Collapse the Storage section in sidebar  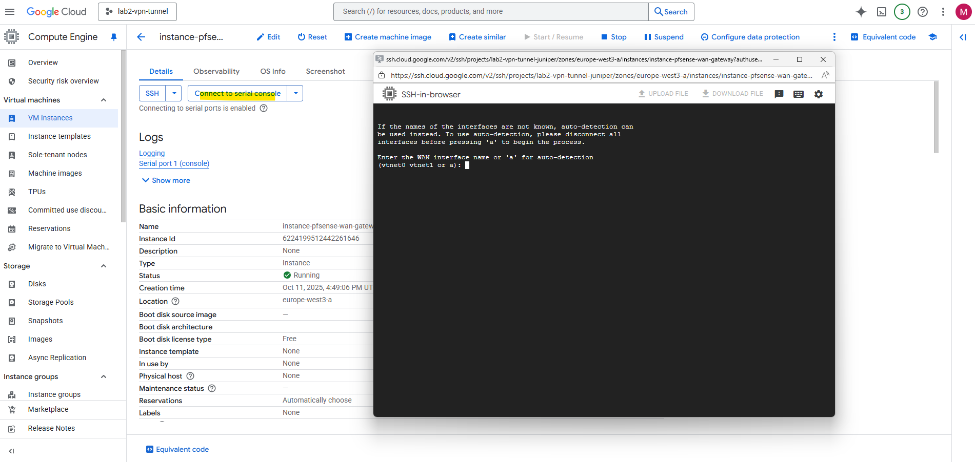pyautogui.click(x=104, y=266)
